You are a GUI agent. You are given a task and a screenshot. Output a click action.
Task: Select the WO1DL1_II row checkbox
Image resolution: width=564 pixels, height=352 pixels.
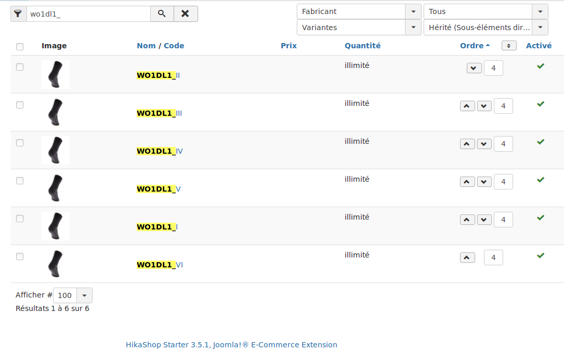20,67
